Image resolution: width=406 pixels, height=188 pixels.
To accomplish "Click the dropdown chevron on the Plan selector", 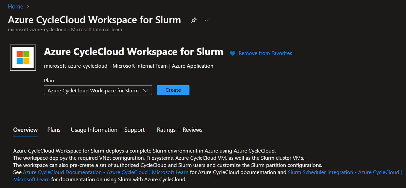I will 146,90.
